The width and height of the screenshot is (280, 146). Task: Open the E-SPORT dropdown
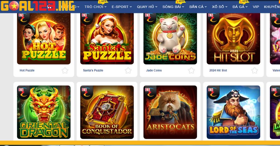click(122, 7)
